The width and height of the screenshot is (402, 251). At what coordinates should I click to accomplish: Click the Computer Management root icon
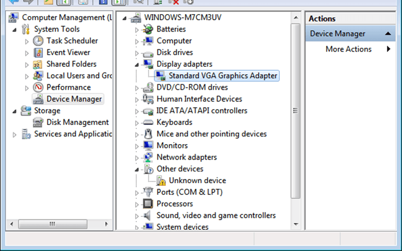pos(14,18)
